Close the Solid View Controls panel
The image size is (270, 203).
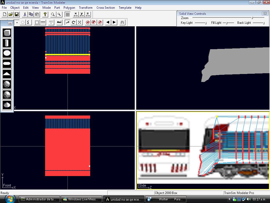click(x=265, y=13)
